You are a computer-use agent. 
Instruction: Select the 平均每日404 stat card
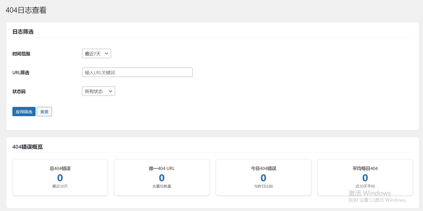(365, 177)
